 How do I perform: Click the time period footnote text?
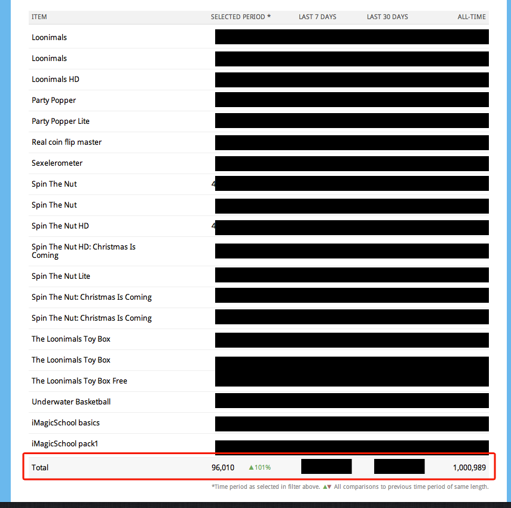pos(350,487)
